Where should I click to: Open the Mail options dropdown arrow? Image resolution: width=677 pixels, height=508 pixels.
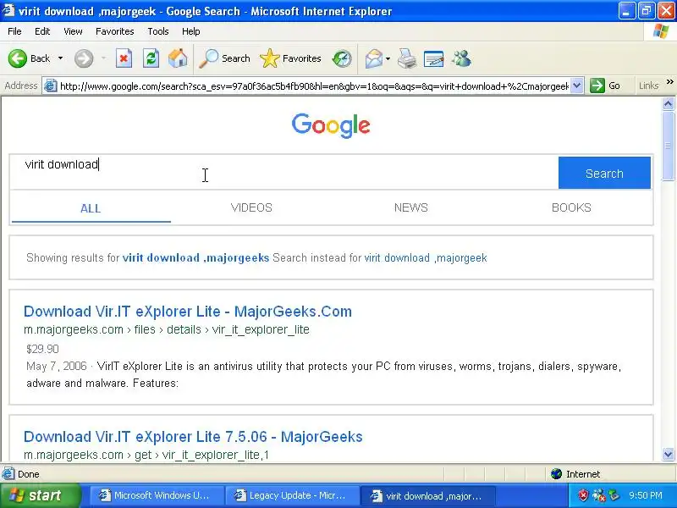tap(388, 58)
